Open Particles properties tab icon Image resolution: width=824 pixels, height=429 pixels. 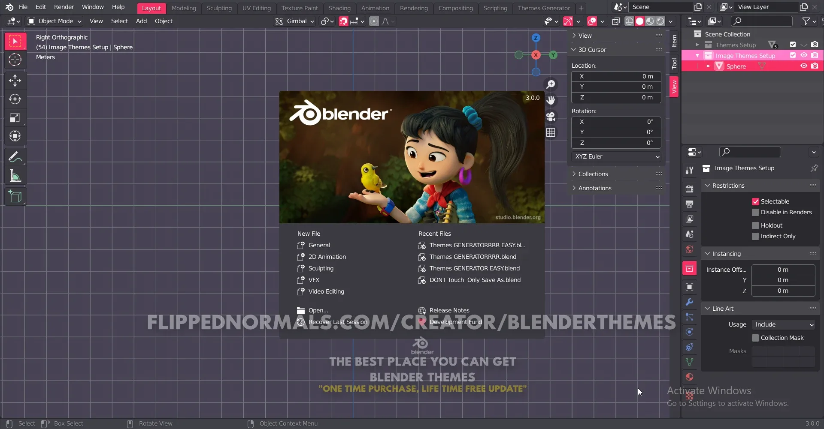pos(689,317)
